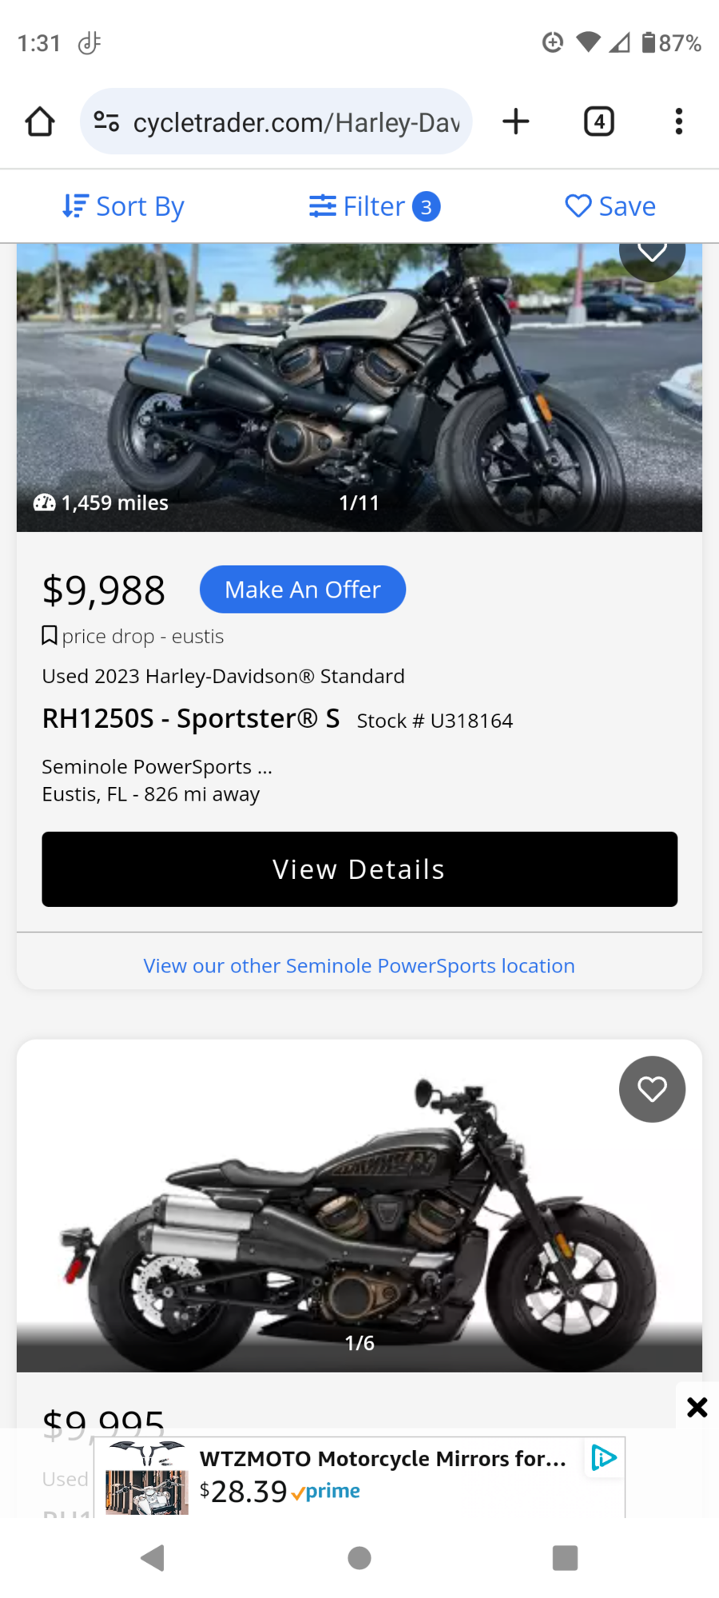Open other Seminole PowerSports location link

(x=359, y=966)
